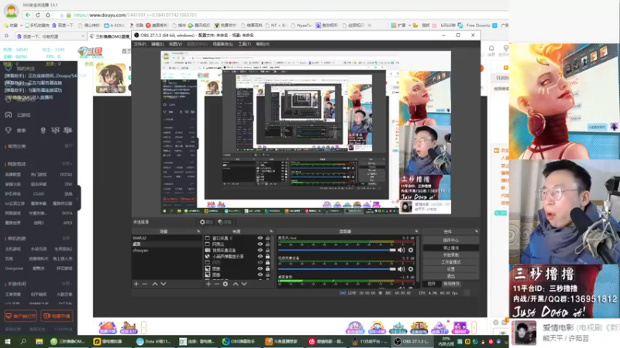This screenshot has width=620, height=348.
Task: Go back in the browser
Action: pyautogui.click(x=27, y=15)
